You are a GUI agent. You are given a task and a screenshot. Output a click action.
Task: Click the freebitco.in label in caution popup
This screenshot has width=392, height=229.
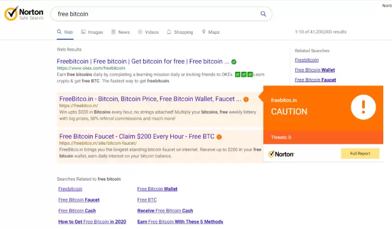284,101
